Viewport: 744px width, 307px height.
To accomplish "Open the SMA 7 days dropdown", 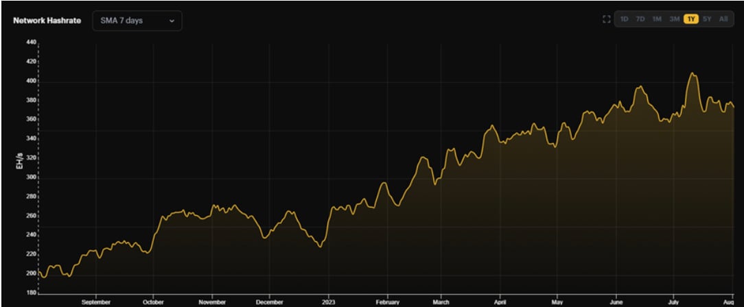I will (137, 21).
